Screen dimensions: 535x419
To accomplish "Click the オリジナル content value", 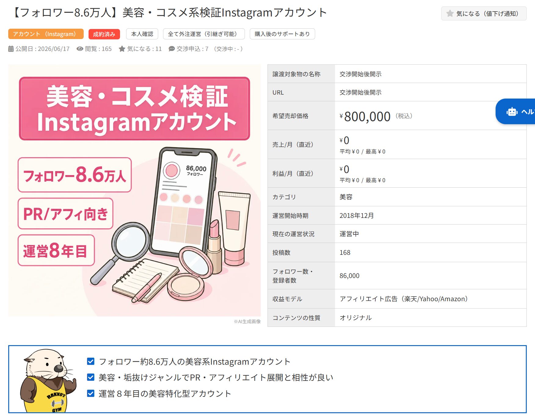I will [x=355, y=318].
